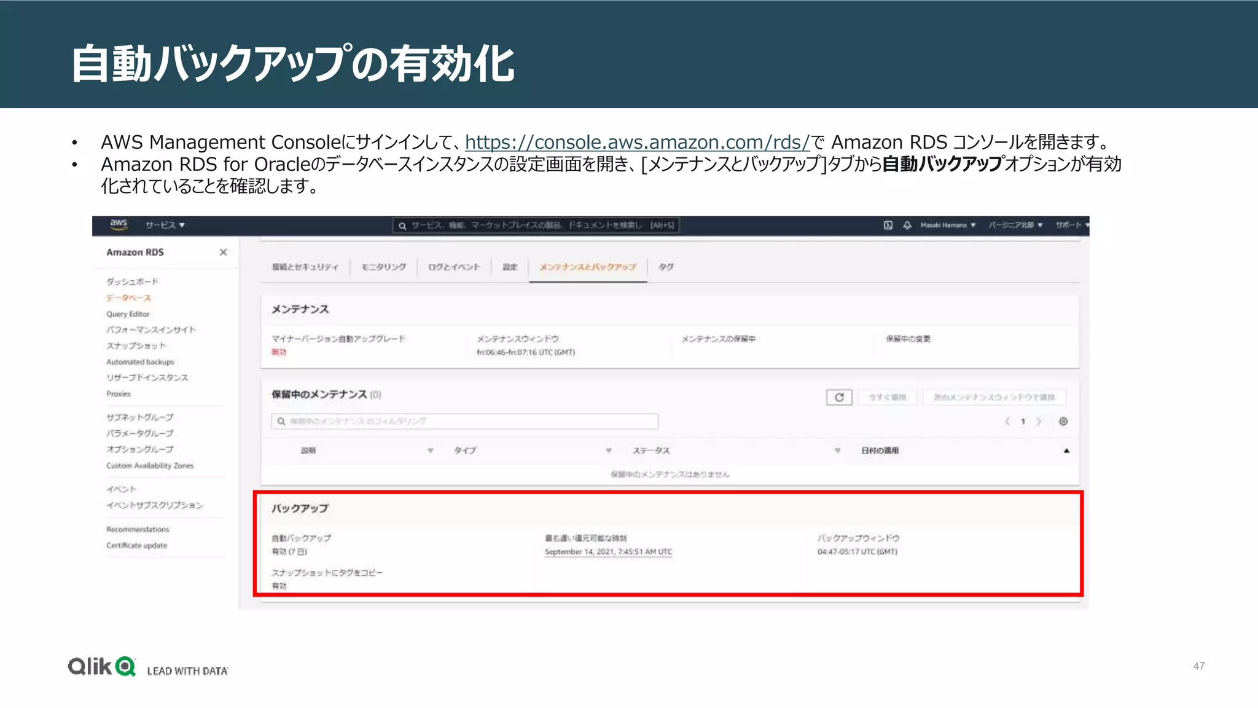Click page number 1 in pagination
1258x708 pixels.
pos(1023,421)
